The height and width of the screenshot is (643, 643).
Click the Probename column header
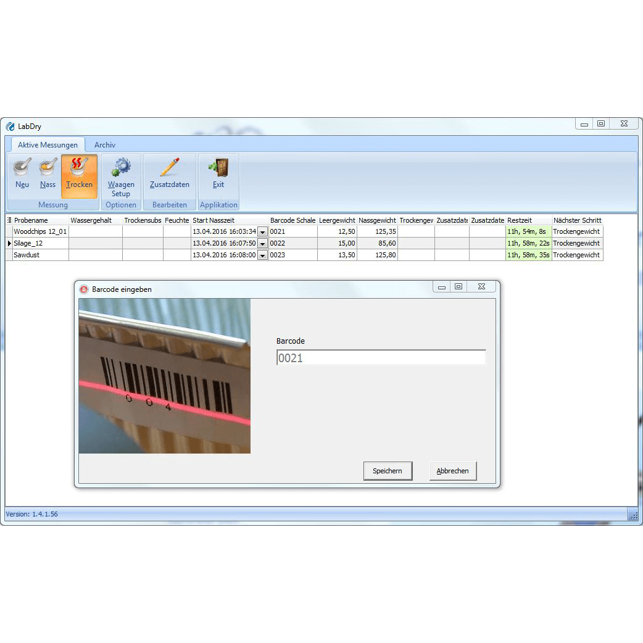click(37, 220)
